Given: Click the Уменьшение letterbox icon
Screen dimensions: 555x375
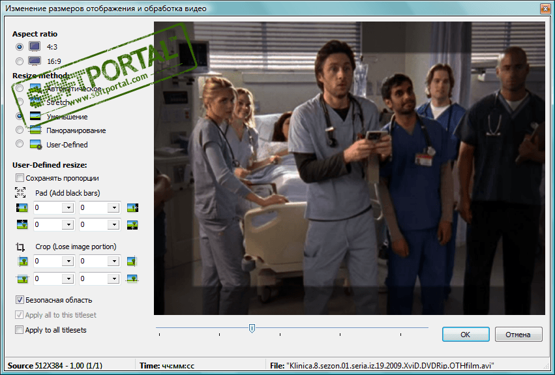Looking at the screenshot, I should 35,116.
